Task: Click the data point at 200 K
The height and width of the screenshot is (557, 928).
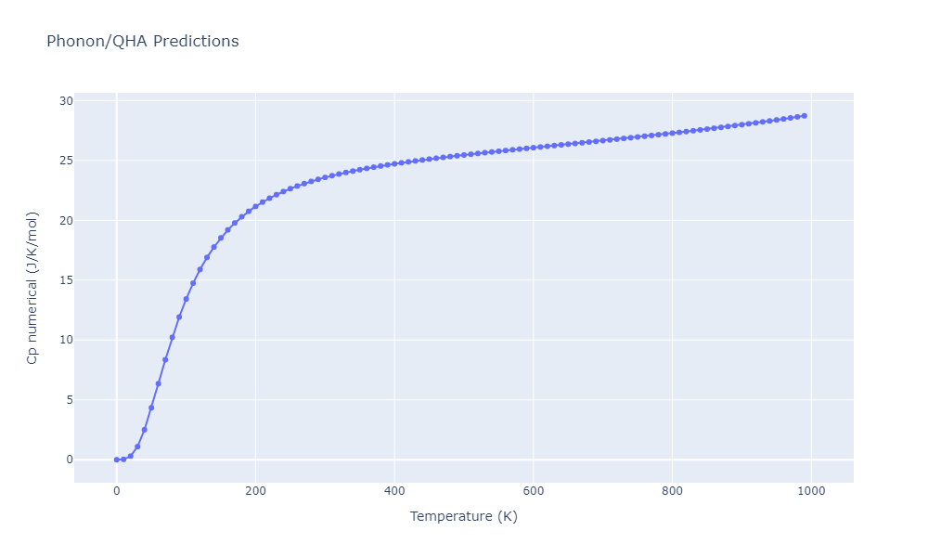Action: pos(255,207)
